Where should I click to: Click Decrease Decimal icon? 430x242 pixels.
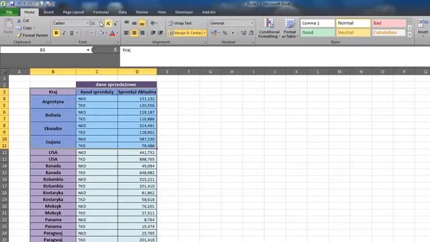point(251,33)
